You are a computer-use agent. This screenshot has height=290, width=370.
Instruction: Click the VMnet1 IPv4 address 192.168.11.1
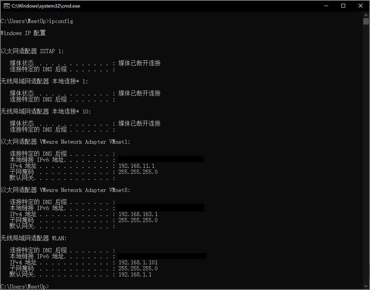pyautogui.click(x=137, y=166)
